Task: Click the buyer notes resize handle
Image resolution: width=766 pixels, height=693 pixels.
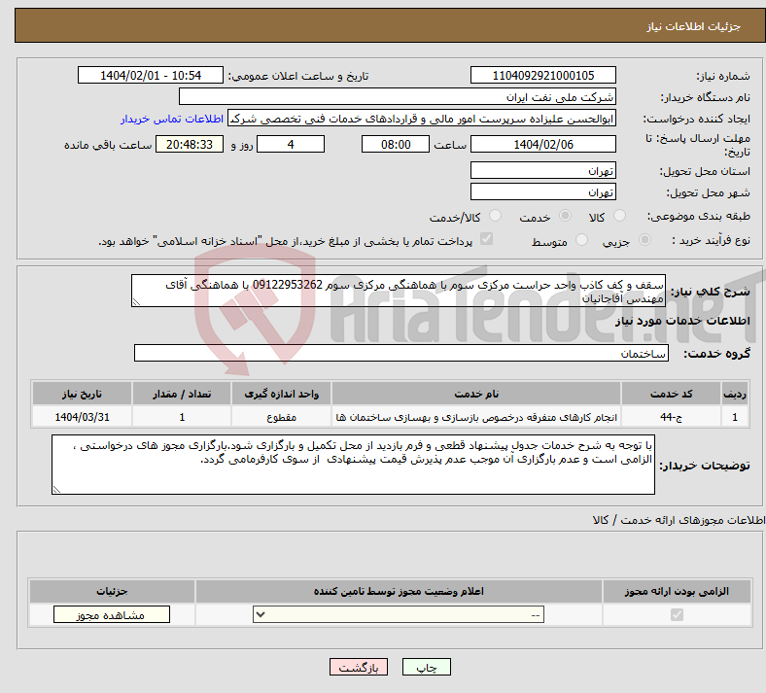Action: click(56, 490)
